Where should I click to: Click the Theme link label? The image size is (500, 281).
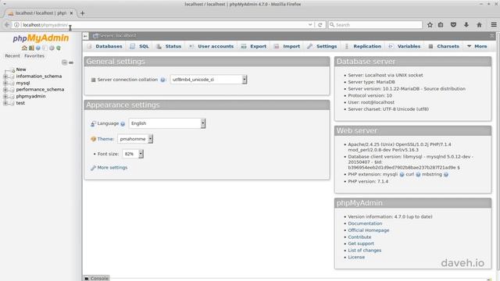click(105, 139)
